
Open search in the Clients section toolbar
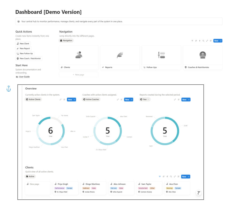coord(171,176)
